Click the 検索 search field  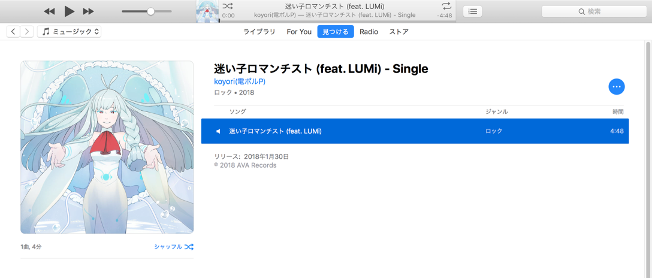point(594,11)
